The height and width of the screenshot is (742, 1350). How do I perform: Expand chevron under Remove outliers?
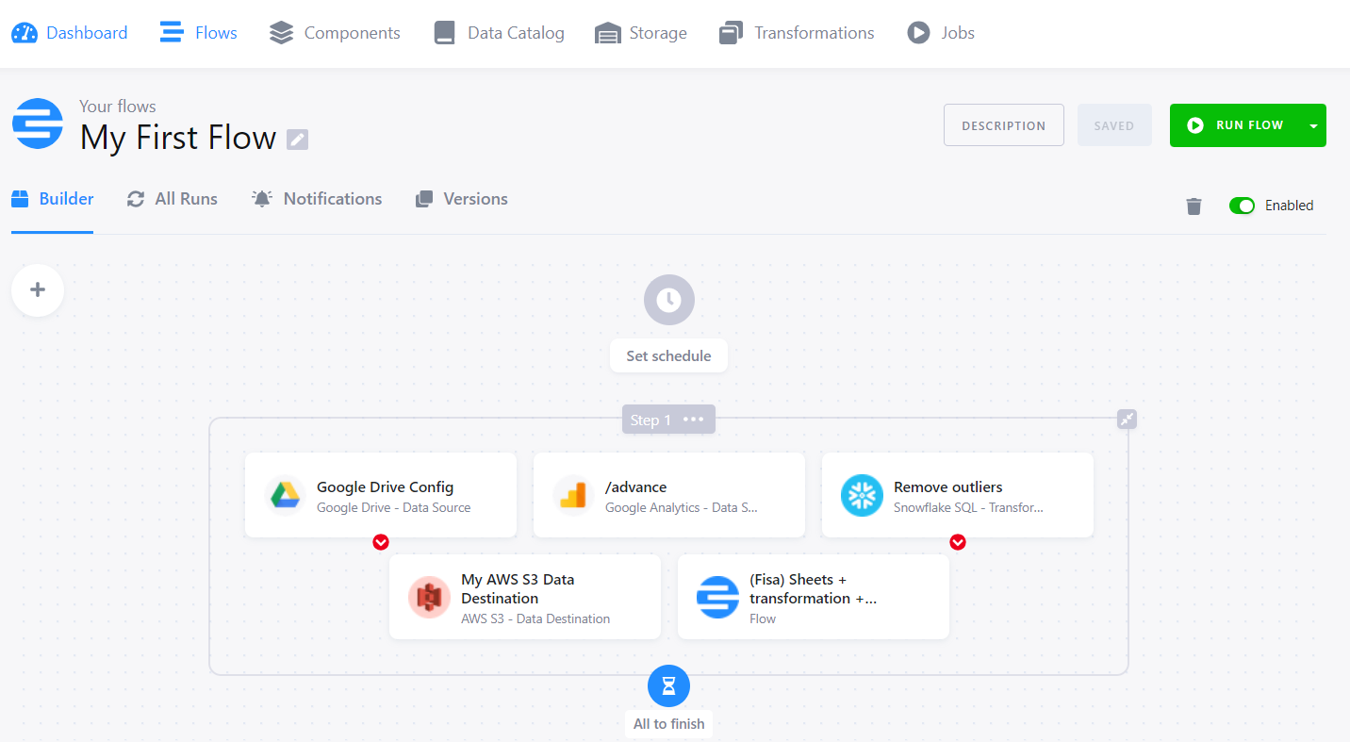(958, 542)
